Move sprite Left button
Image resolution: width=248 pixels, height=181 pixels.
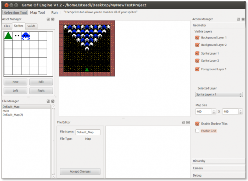[x=15, y=91]
